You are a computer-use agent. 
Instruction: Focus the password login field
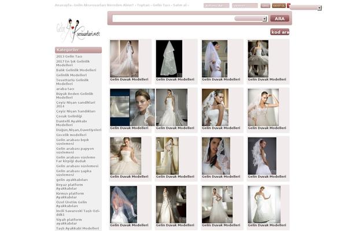[x=245, y=6]
